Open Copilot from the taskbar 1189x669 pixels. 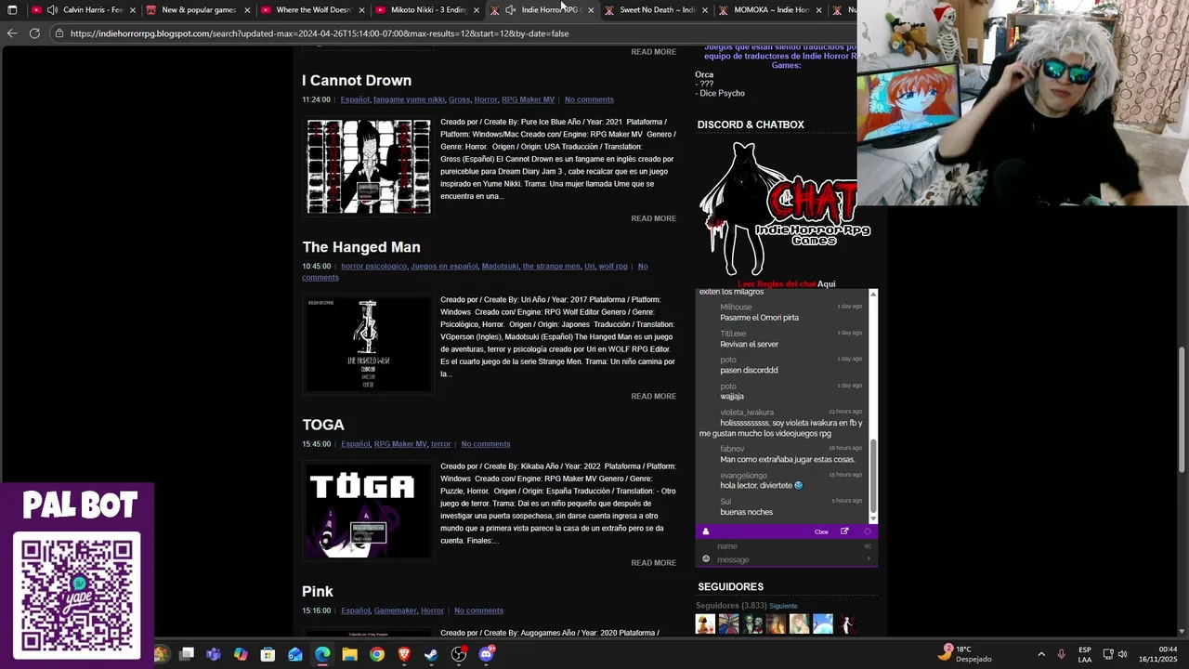click(x=241, y=654)
